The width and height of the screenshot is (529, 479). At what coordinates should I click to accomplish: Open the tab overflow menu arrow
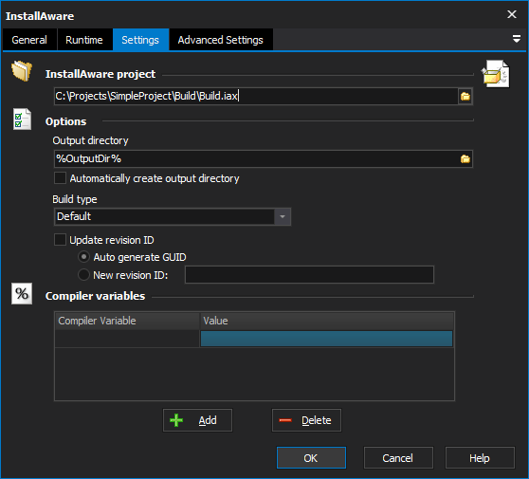[x=516, y=39]
